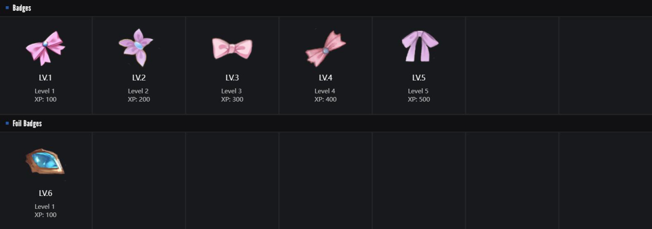Screen dimensions: 652x229
Task: Click the LV.3 badge title text
Action: pyautogui.click(x=232, y=78)
